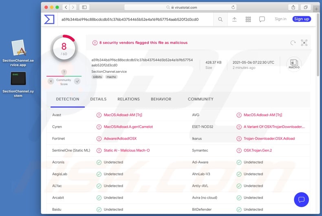Open the comments speech bubble icon

[x=262, y=19]
